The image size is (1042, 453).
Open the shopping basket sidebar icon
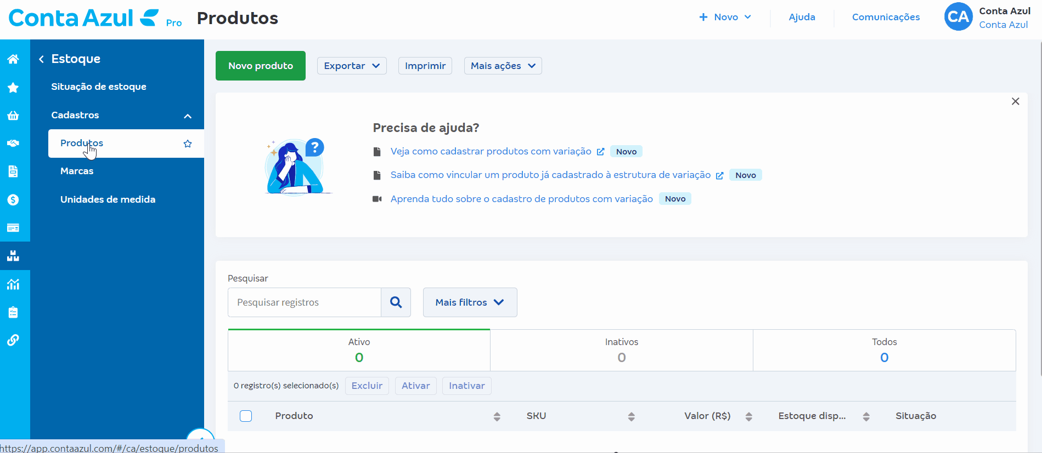click(13, 116)
